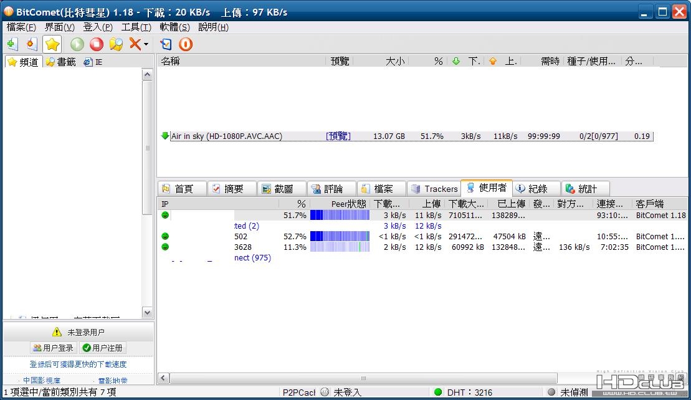Open the 檔案(F) menu
The height and width of the screenshot is (400, 691).
click(x=21, y=27)
